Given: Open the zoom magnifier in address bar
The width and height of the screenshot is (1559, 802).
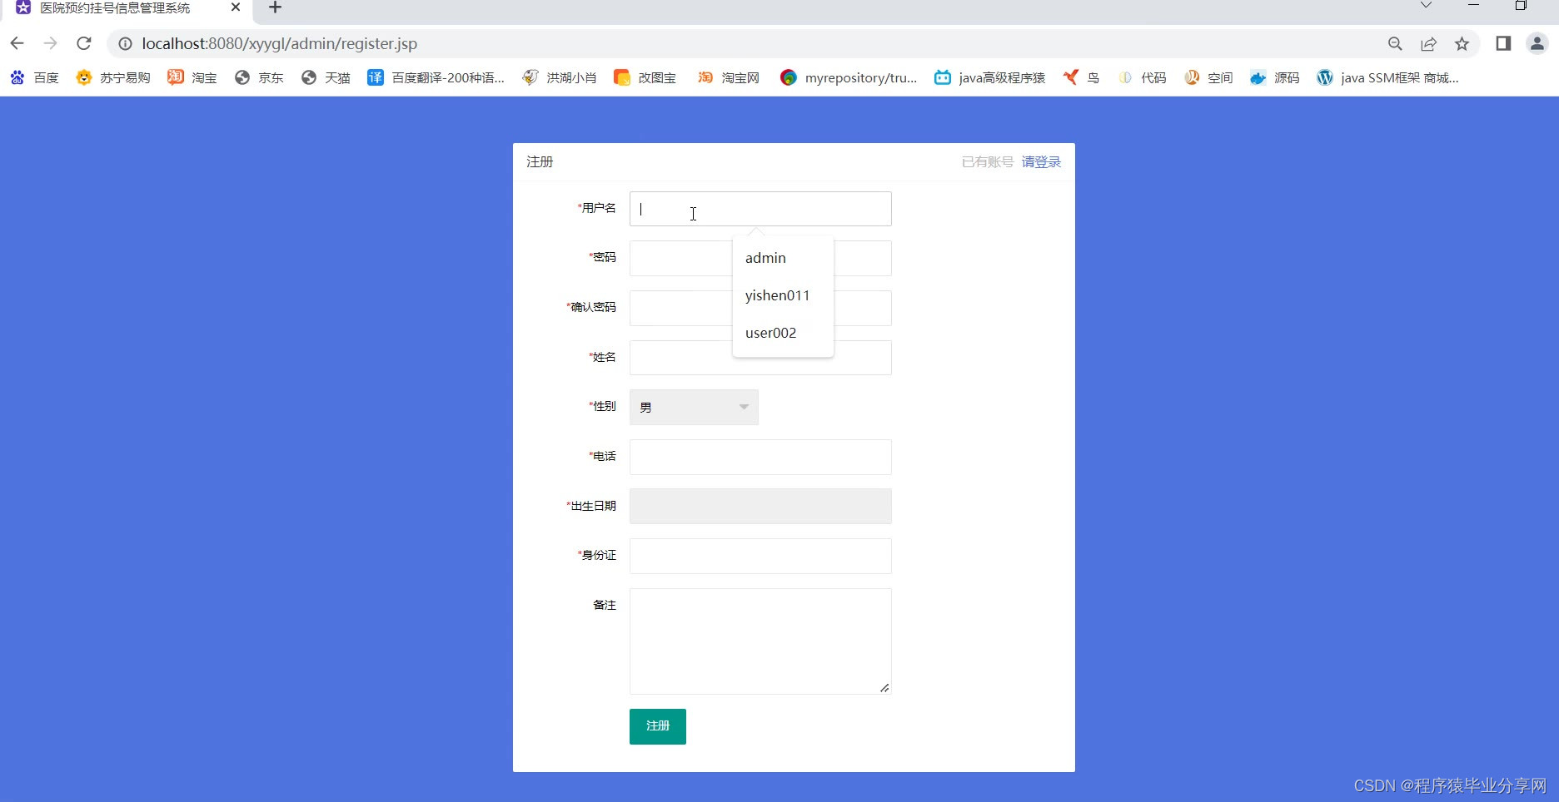Looking at the screenshot, I should point(1395,43).
